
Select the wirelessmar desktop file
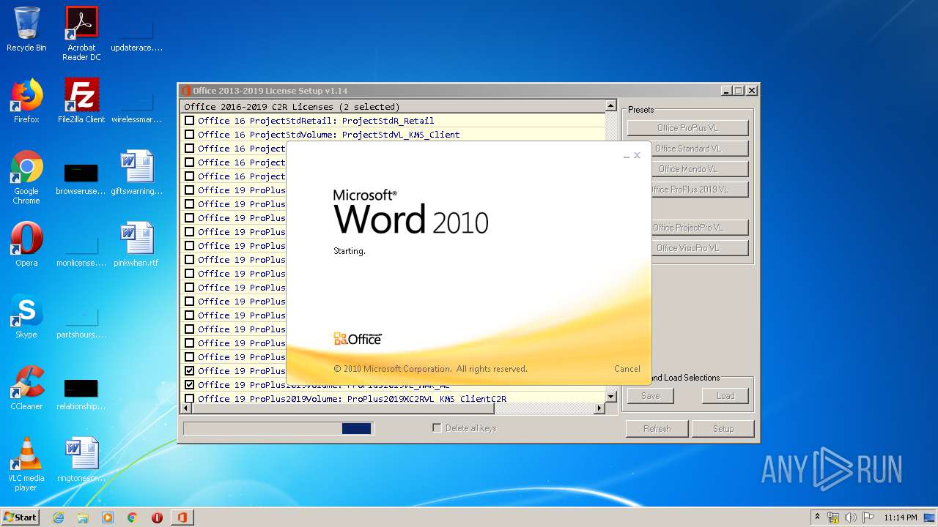click(x=136, y=107)
